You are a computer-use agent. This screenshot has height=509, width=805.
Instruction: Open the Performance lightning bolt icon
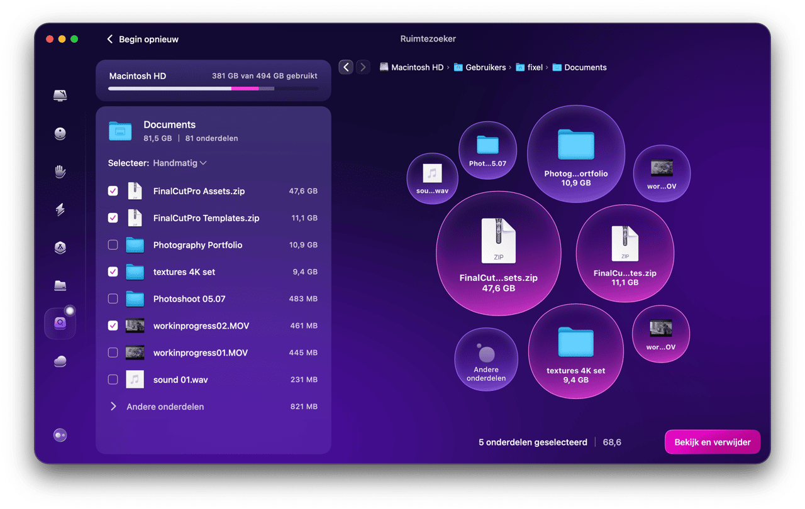tap(60, 210)
